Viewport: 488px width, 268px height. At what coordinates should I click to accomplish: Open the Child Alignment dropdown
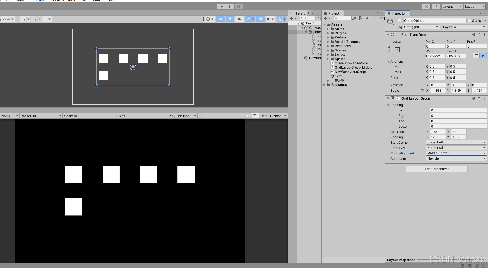pyautogui.click(x=456, y=153)
